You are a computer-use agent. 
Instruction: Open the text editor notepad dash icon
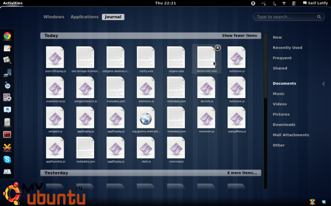7,48
